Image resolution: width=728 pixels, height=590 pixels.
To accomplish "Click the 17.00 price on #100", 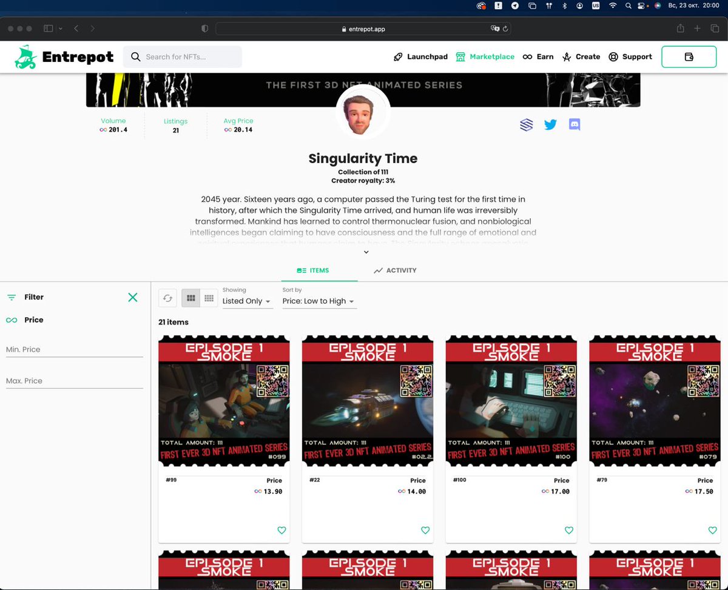I will (556, 491).
